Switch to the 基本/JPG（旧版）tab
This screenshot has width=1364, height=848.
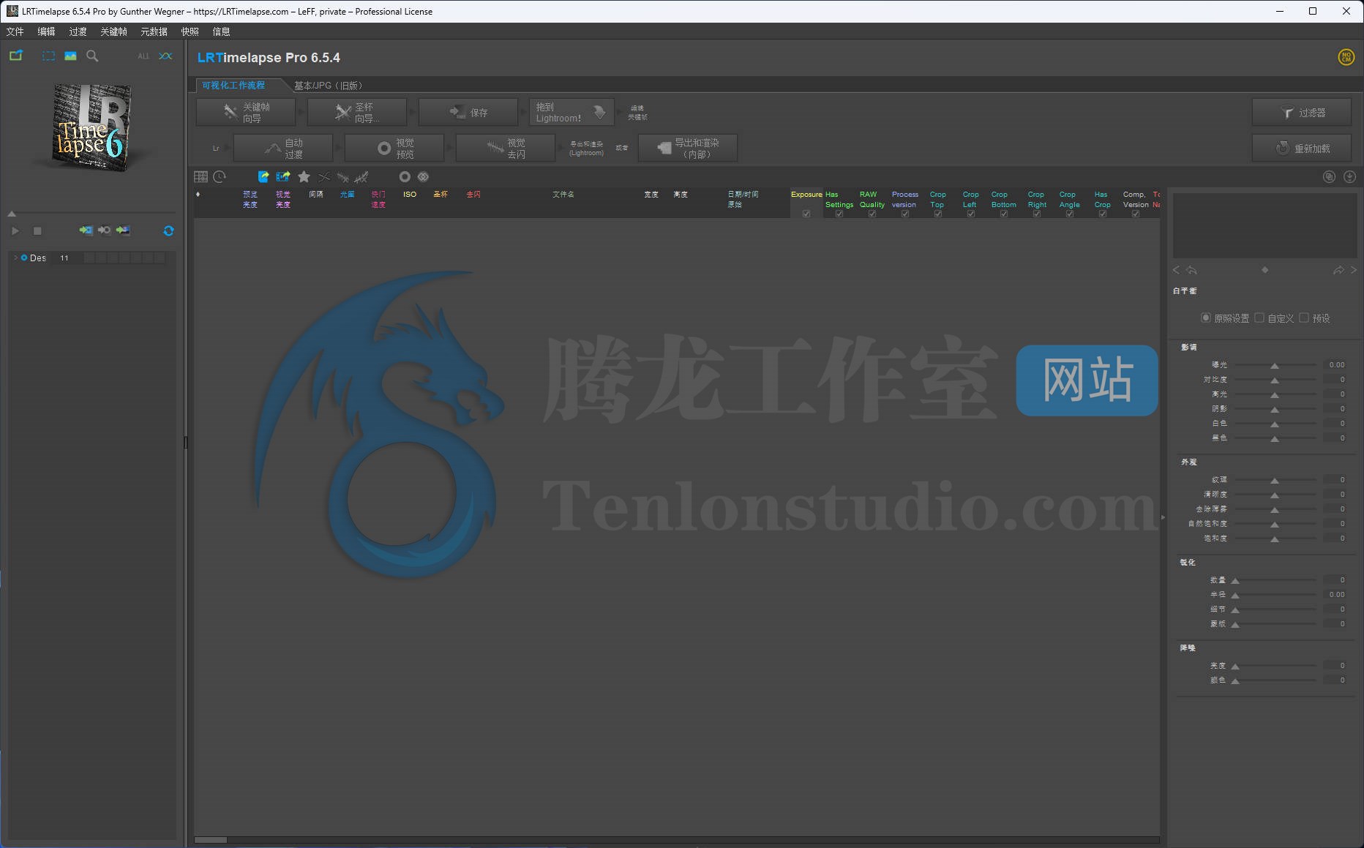328,86
